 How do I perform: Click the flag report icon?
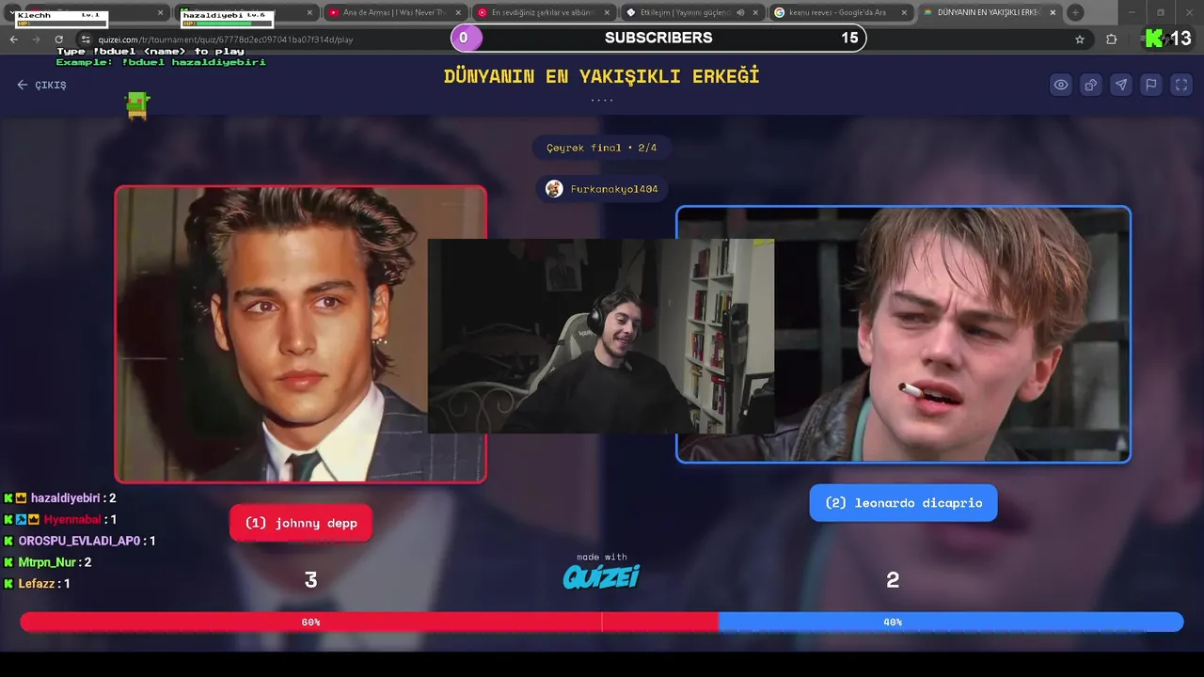click(1151, 85)
